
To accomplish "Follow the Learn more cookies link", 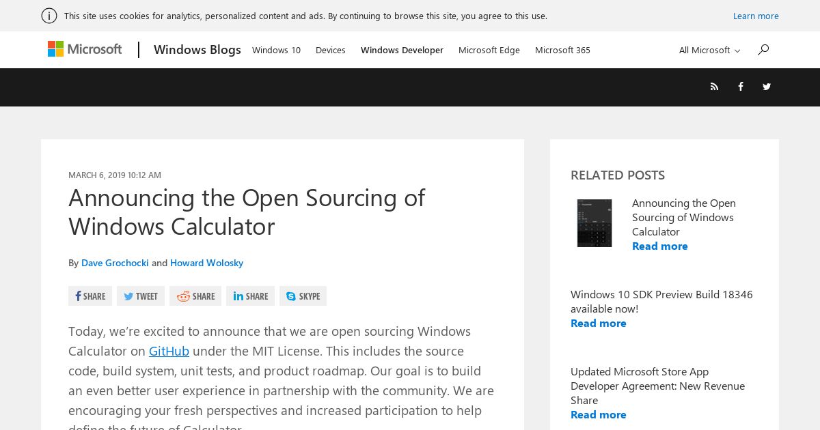I will pos(756,16).
